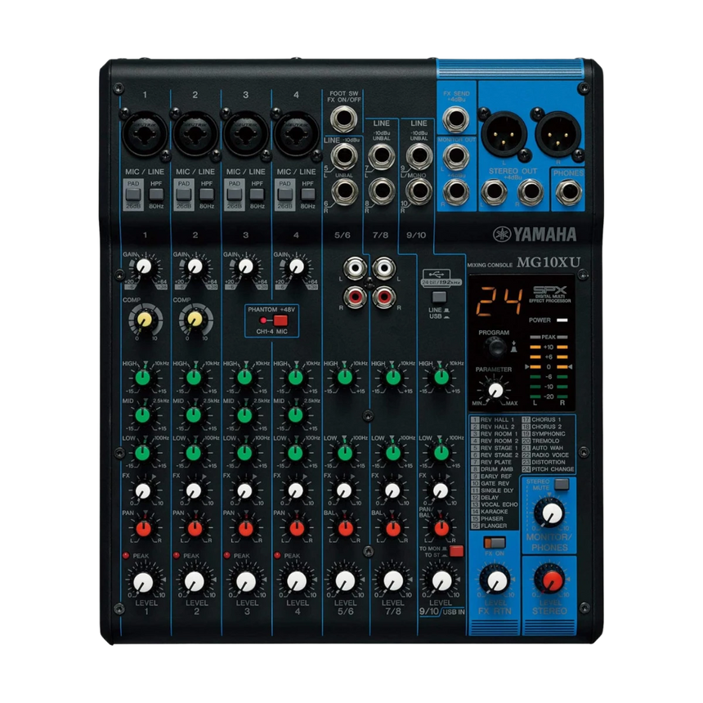
Task: Click the STEREO OUT left XLR connector
Action: pyautogui.click(x=504, y=133)
